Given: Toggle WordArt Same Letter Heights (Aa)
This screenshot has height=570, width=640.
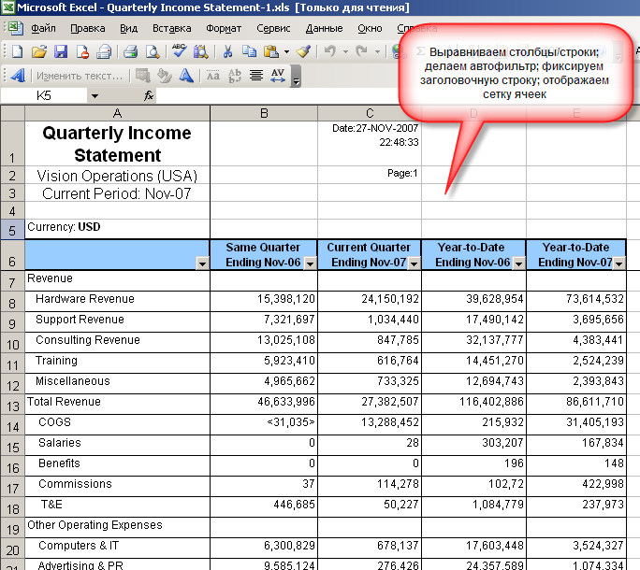Looking at the screenshot, I should coord(212,76).
